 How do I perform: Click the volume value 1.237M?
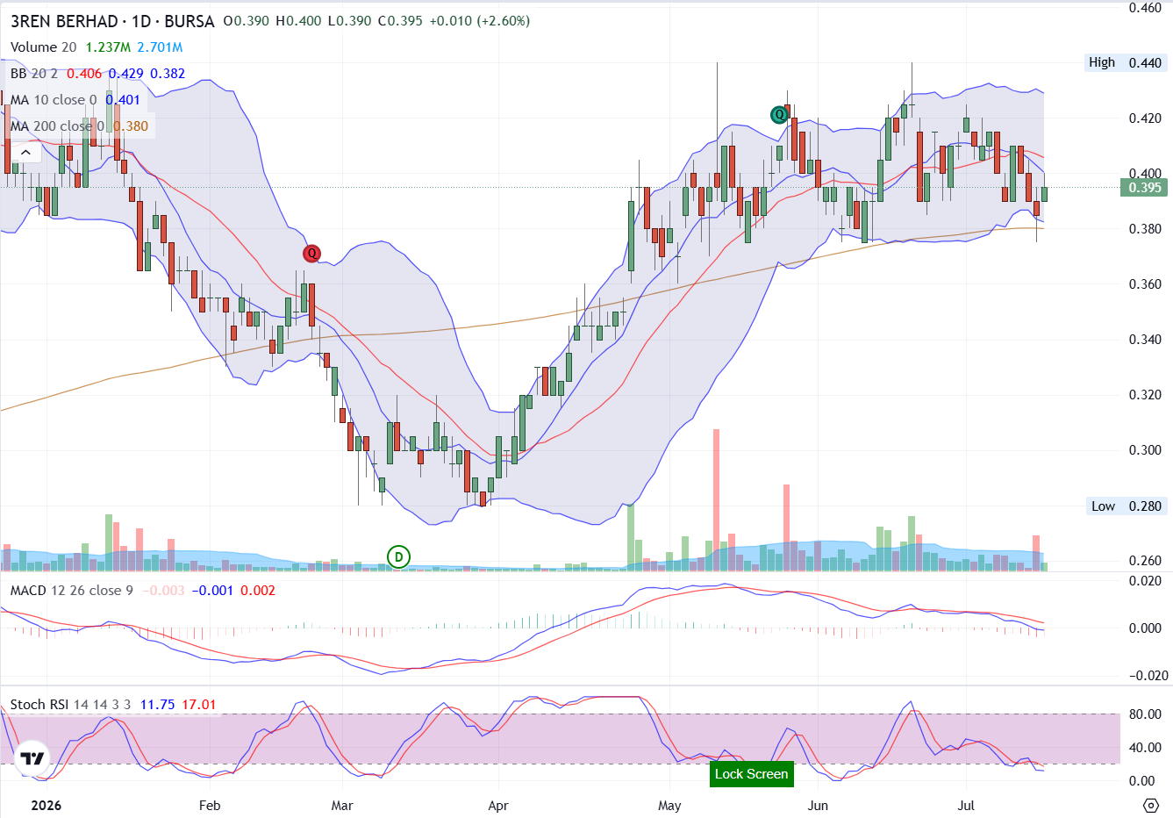pos(109,47)
